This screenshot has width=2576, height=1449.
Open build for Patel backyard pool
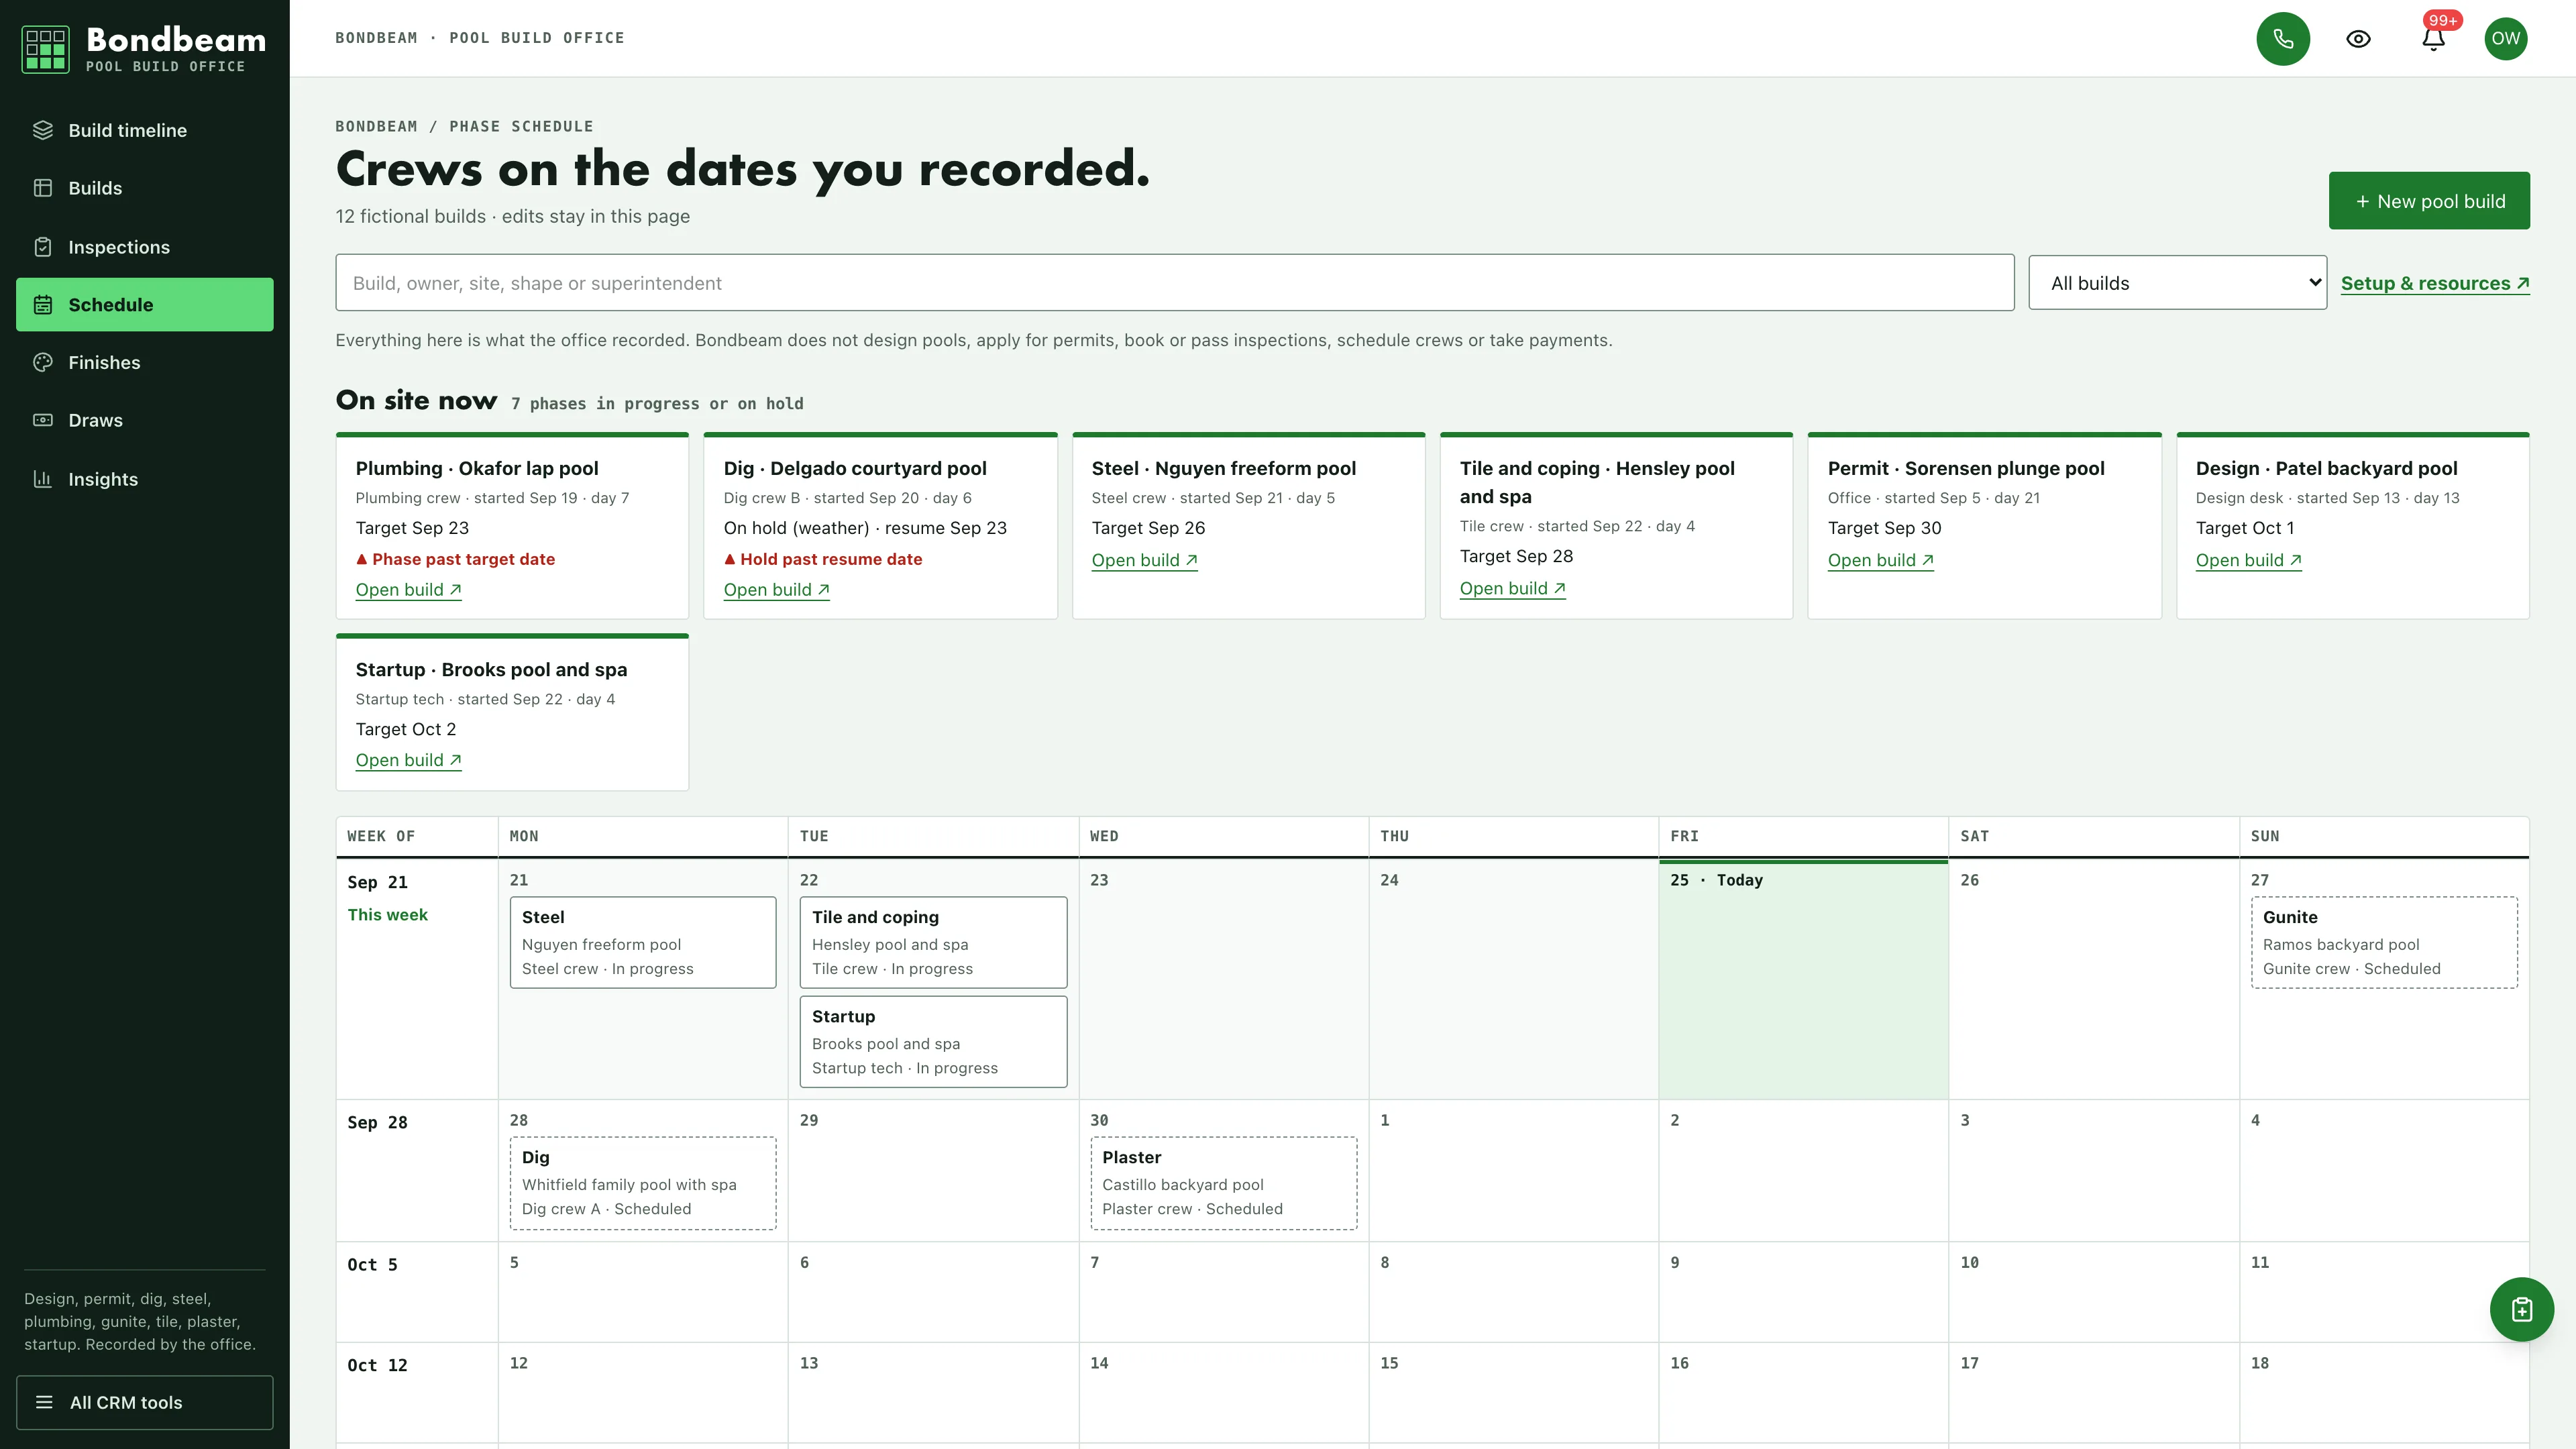point(2248,560)
